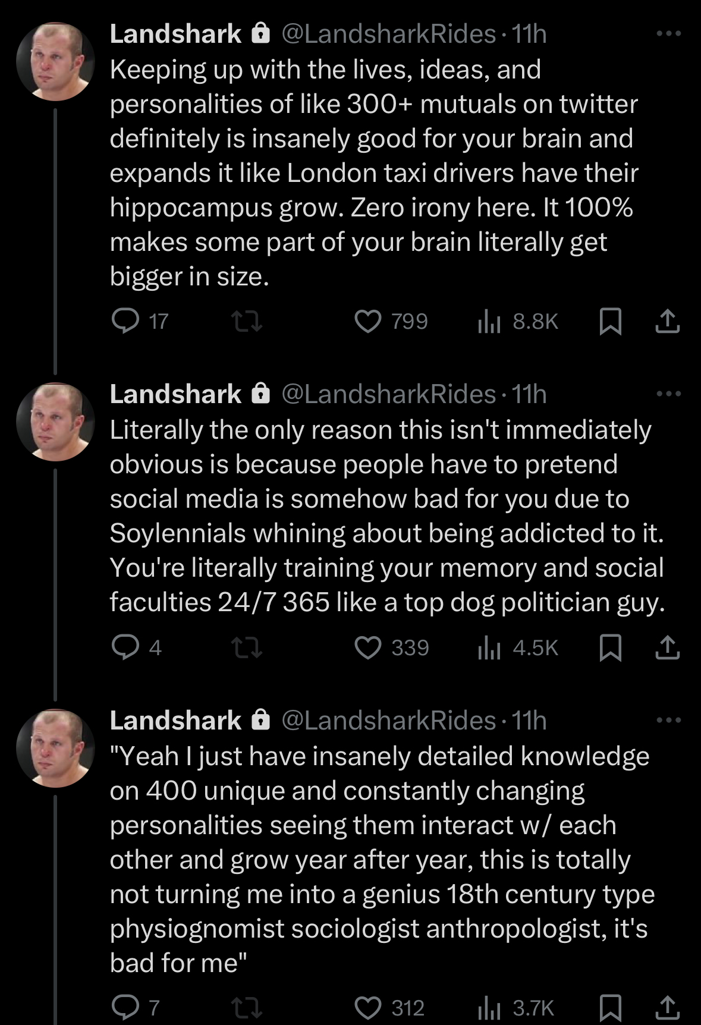The image size is (701, 1025).
Task: Open the third tweet's text about physiognomist
Action: tap(382, 859)
